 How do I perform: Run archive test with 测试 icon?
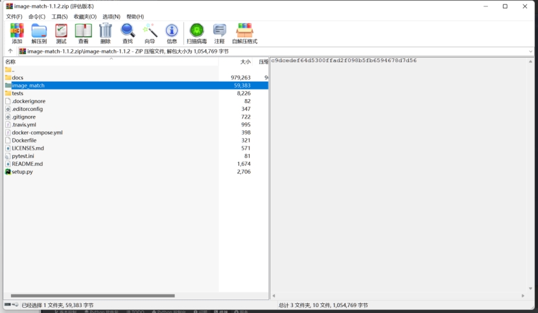click(61, 32)
